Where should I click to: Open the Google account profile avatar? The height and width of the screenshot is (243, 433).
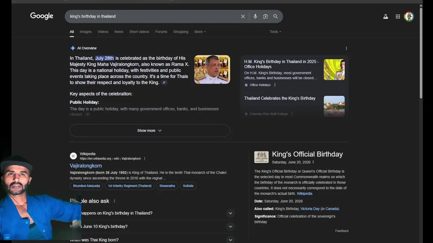coord(409,16)
